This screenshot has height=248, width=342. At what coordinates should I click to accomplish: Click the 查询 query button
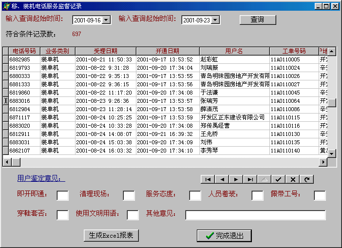[x=257, y=20]
